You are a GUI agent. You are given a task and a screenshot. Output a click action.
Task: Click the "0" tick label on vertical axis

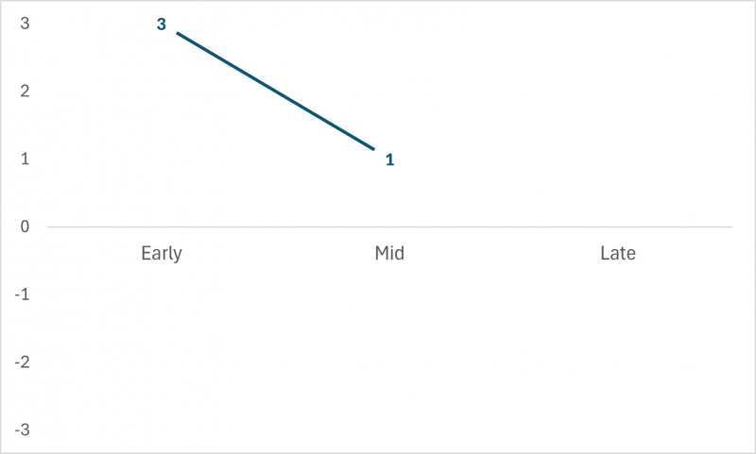point(26,227)
